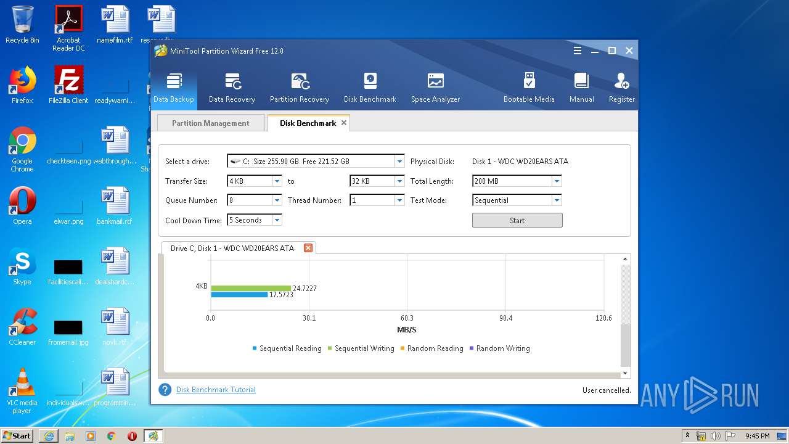Open bankmail.rtf on the desktop
Screen dimensions: 789x444
coord(115,206)
